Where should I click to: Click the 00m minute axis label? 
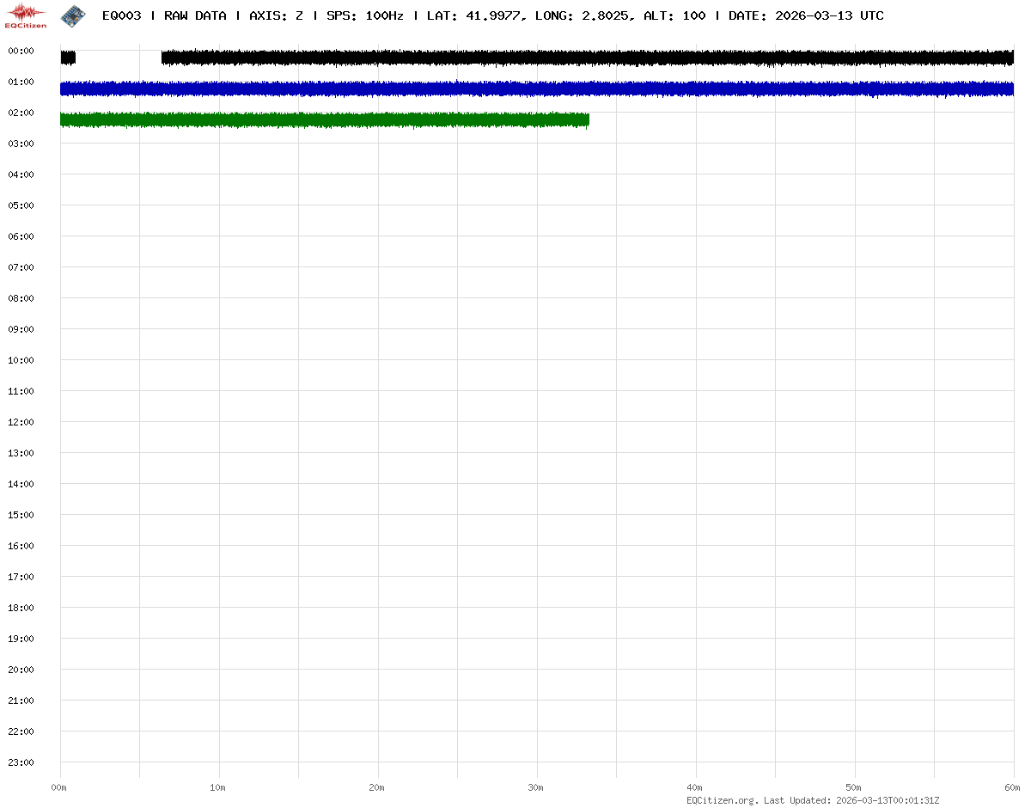point(59,787)
